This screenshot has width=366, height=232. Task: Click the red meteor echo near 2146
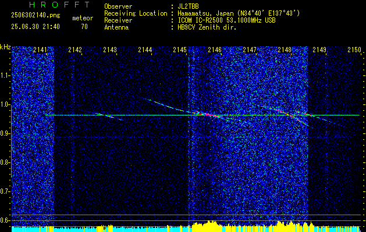pyautogui.click(x=208, y=114)
